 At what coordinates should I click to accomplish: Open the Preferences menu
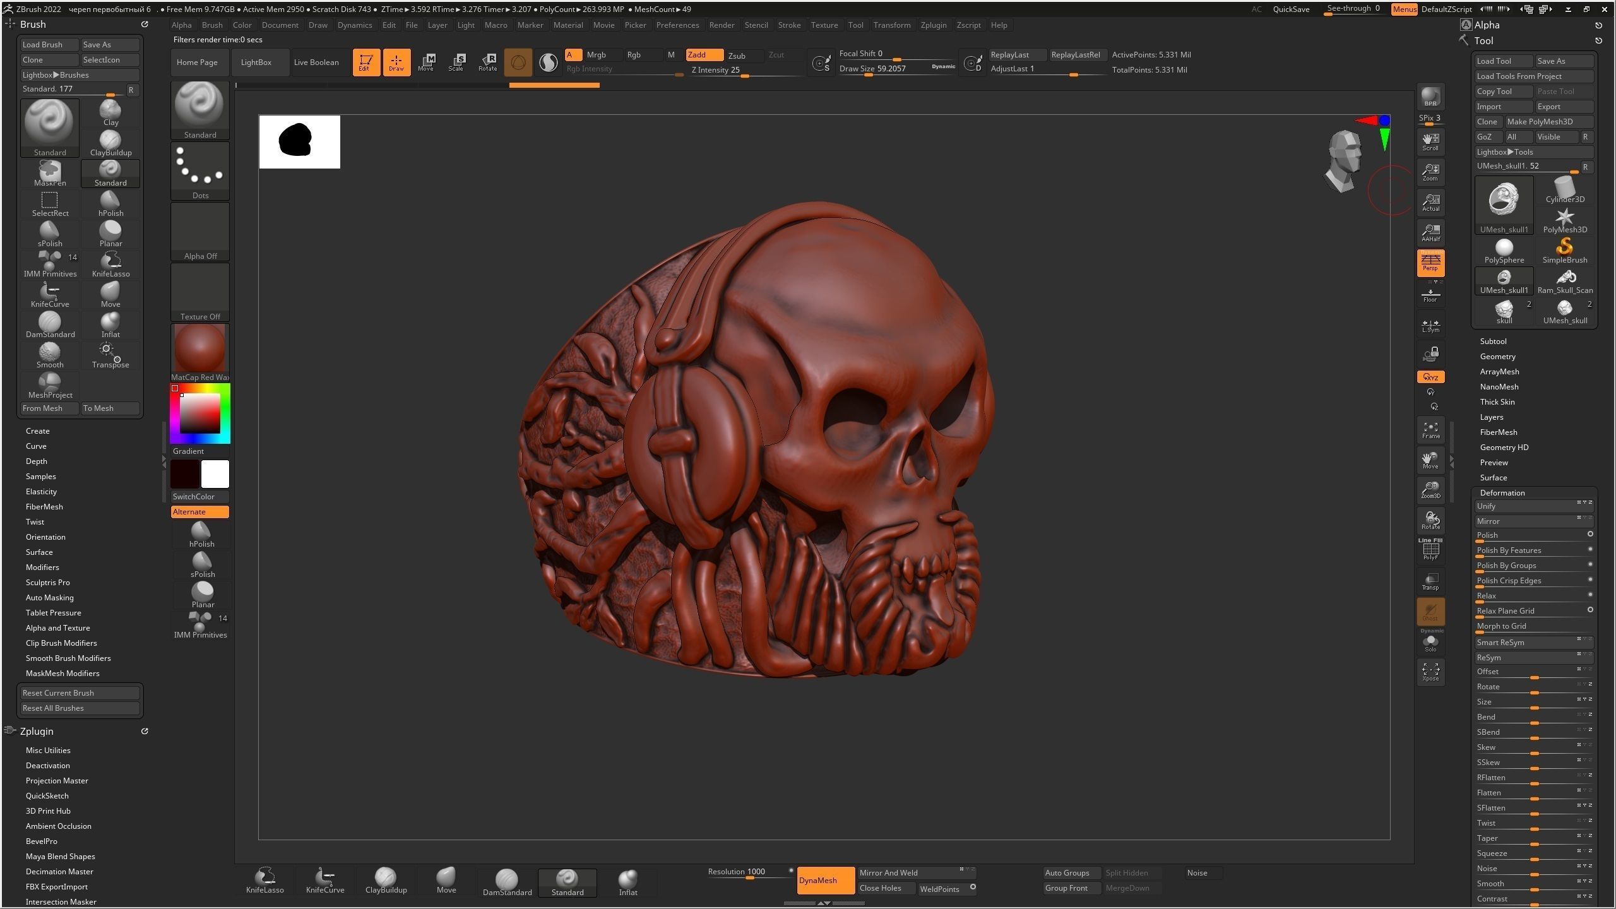click(x=677, y=25)
